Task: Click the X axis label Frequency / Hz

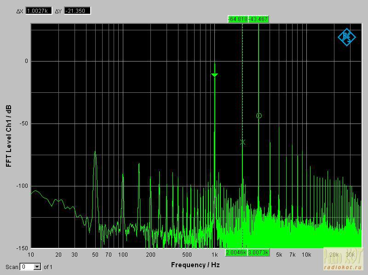Action: [x=195, y=265]
